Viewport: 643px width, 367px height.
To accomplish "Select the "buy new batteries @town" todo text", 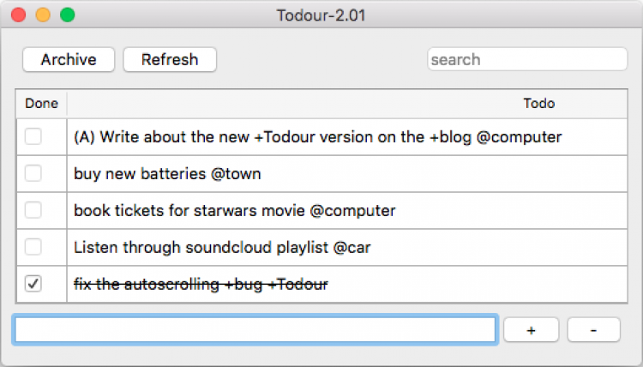I will (167, 173).
